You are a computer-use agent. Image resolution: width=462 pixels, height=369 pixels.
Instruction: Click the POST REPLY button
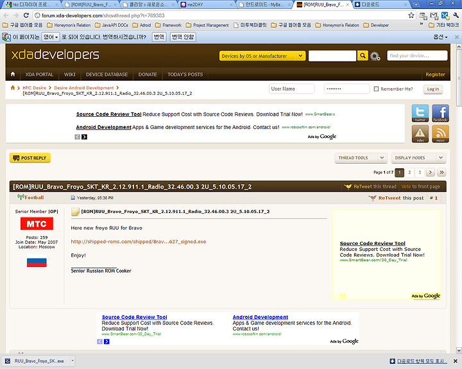30,158
